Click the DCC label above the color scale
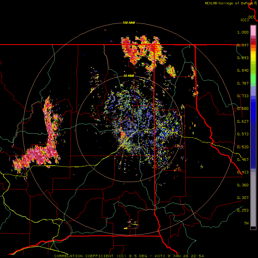Viewport: 258px width, 258px height. [252, 17]
